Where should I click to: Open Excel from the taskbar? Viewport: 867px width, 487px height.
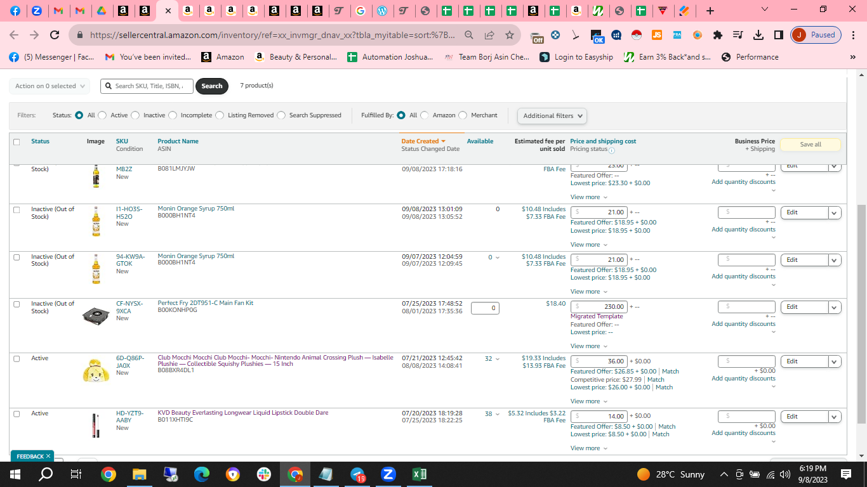pos(420,474)
